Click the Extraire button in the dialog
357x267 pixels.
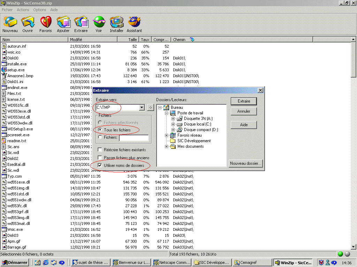[244, 101]
